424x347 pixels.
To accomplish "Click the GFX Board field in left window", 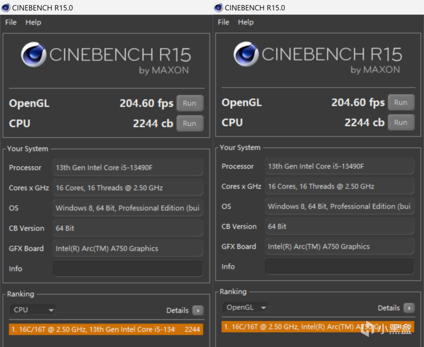I will (128, 248).
